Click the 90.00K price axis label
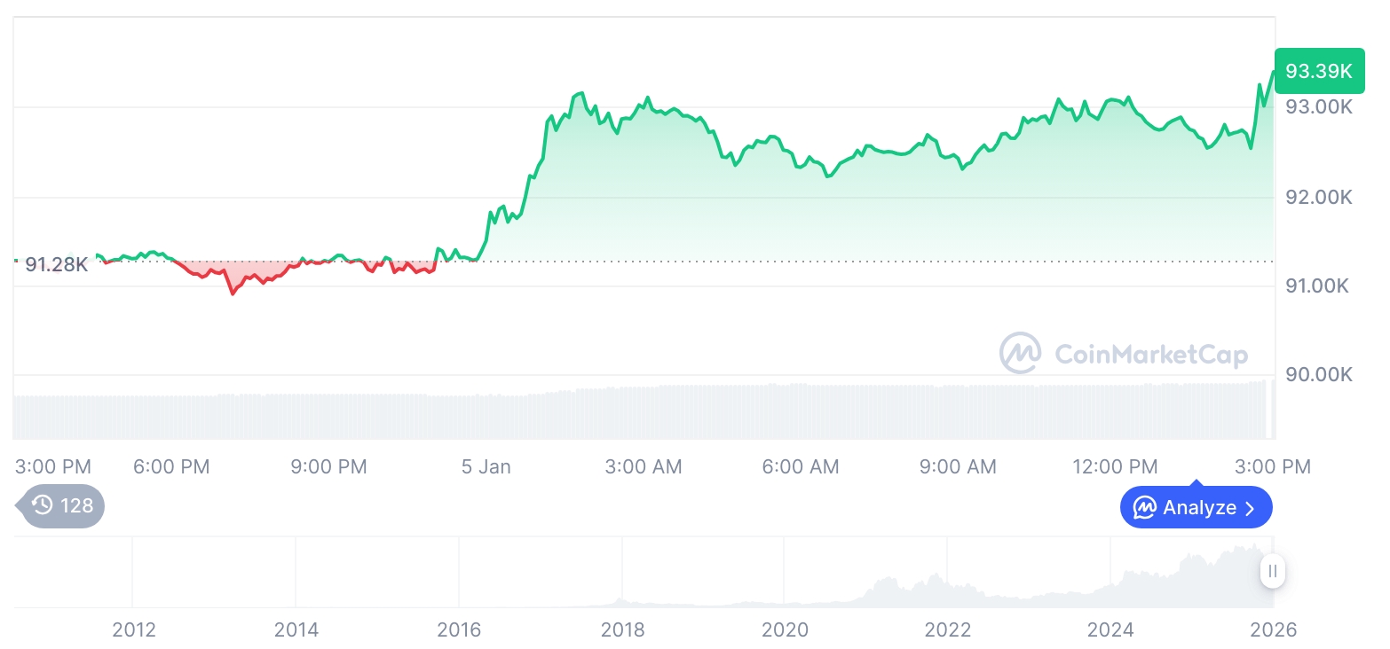The image size is (1390, 649). pos(1318,374)
